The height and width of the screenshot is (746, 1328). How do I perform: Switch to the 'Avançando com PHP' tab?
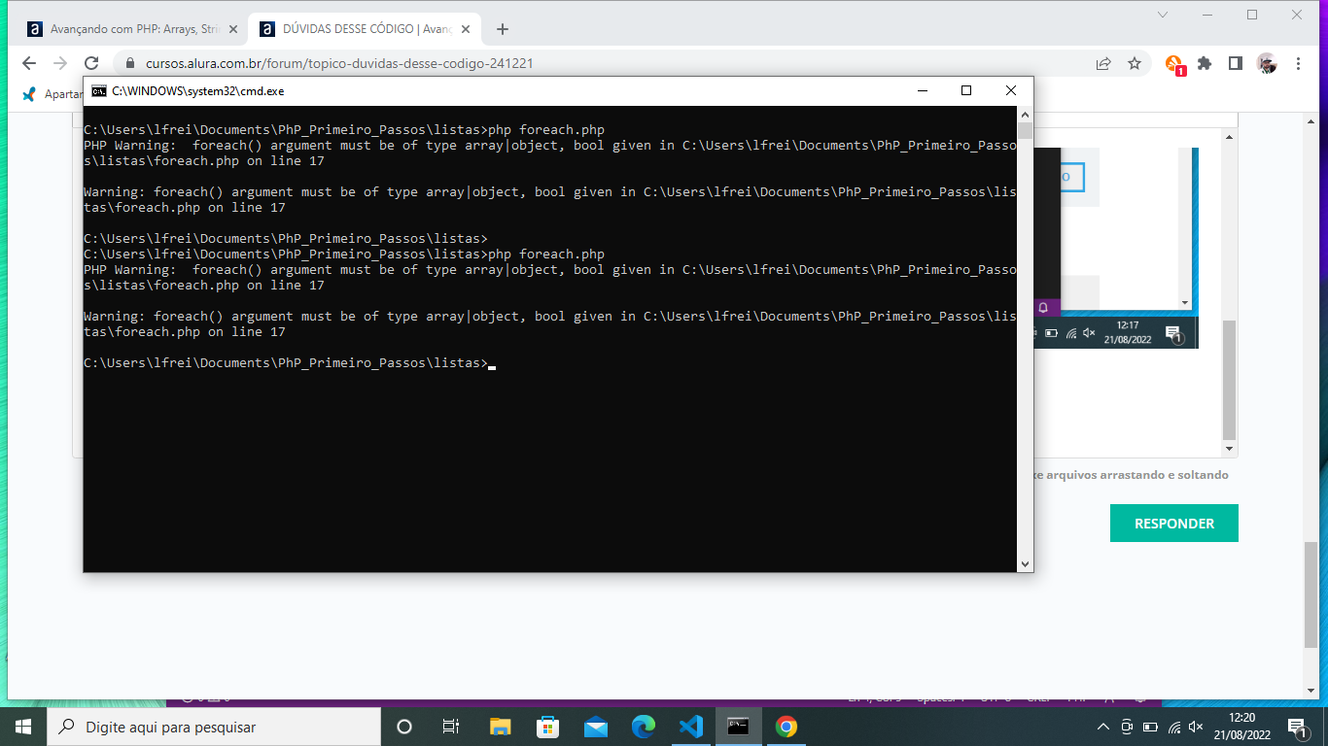[133, 29]
